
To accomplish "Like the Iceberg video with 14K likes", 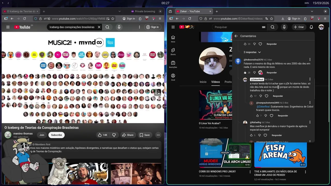I will [x=103, y=135].
